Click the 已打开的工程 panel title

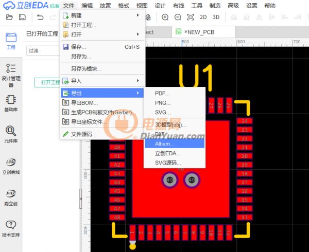42,33
